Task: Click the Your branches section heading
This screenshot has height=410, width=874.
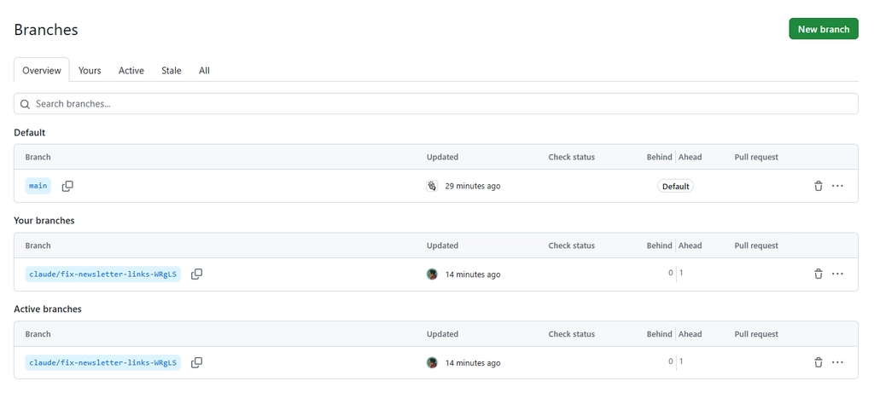Action: pos(44,220)
